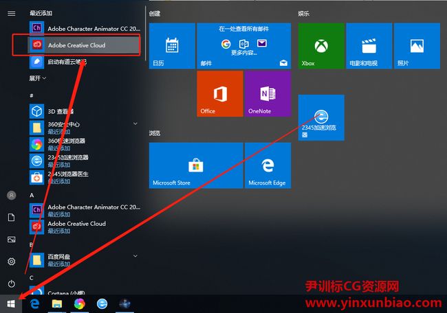Open Adobe Creative Cloud under letter A
This screenshot has height=313, width=447.
pyautogui.click(x=85, y=227)
